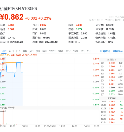Click the 10:21 0.862 trade row
Image resolution: width=124 pixels, height=132 pixels.
click(x=112, y=122)
